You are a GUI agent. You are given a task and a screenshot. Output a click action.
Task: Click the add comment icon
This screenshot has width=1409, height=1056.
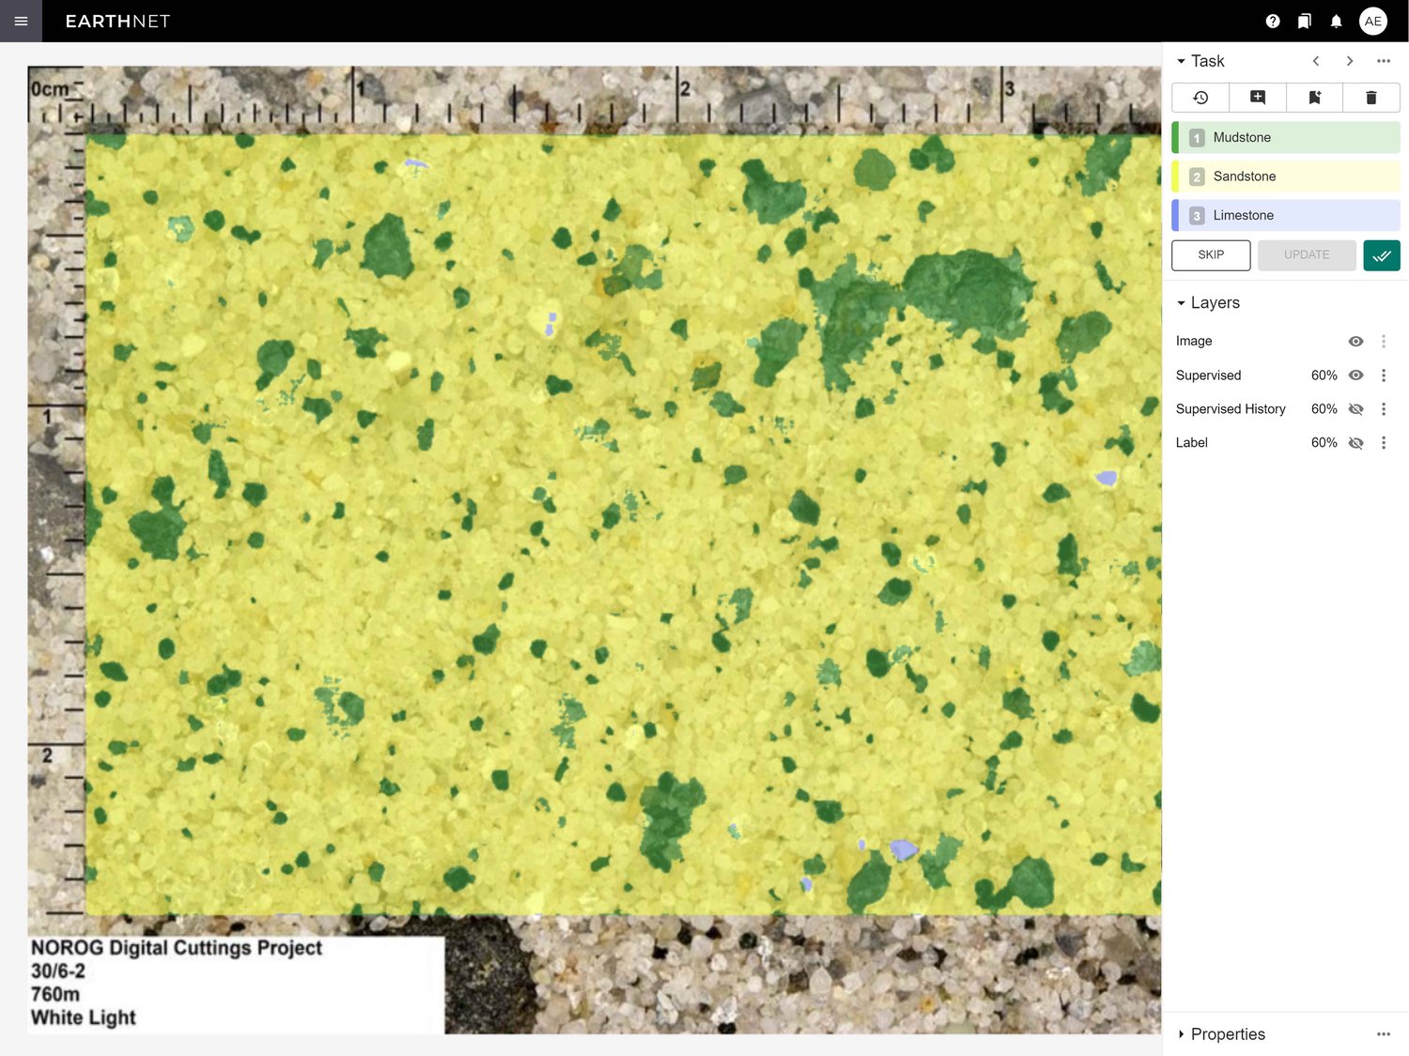tap(1258, 98)
